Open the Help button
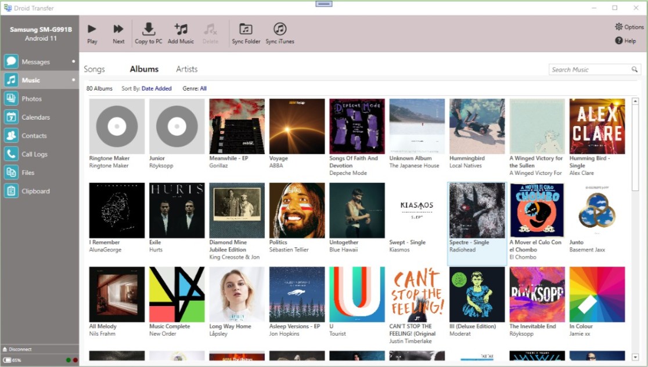 click(625, 41)
